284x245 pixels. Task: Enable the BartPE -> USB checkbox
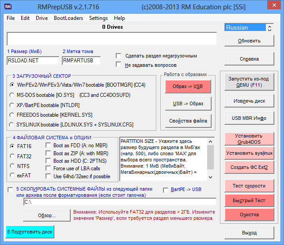(166, 190)
